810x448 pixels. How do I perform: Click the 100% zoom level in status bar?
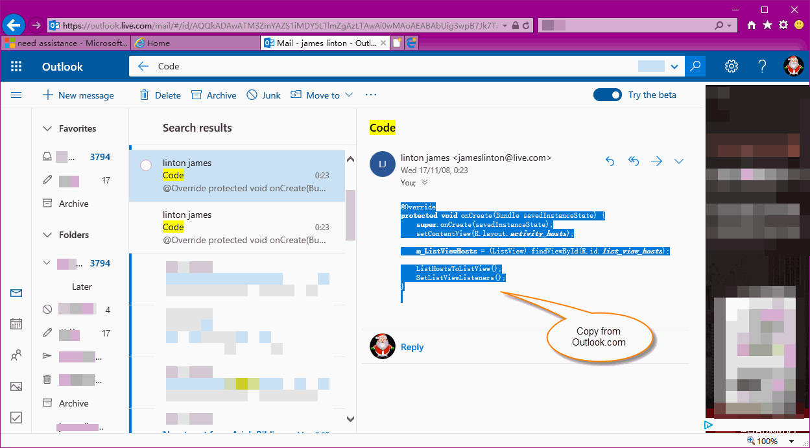click(x=767, y=441)
